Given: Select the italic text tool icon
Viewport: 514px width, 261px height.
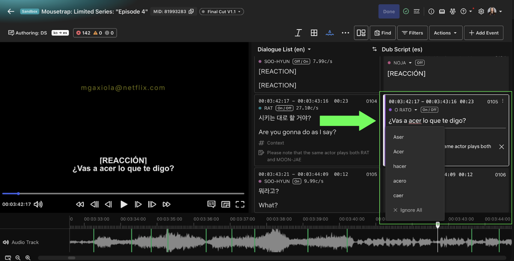Looking at the screenshot, I should click(x=298, y=33).
